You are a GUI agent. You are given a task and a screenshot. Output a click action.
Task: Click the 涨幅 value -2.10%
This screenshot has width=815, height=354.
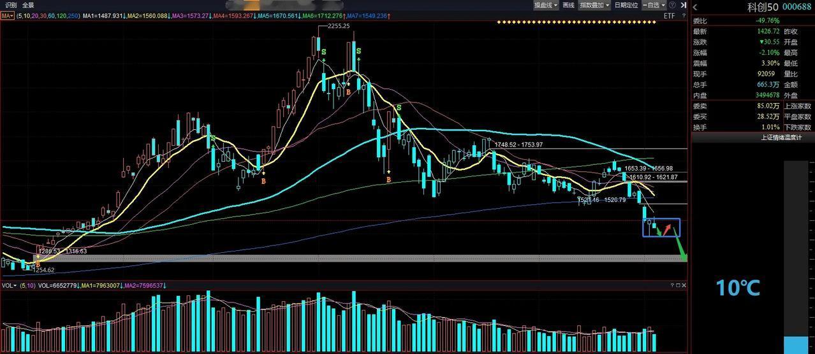click(x=770, y=52)
